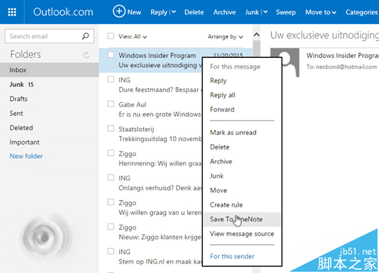Check the ING Onlangs verhuisd message checkbox
379x273 pixels.
(111, 178)
